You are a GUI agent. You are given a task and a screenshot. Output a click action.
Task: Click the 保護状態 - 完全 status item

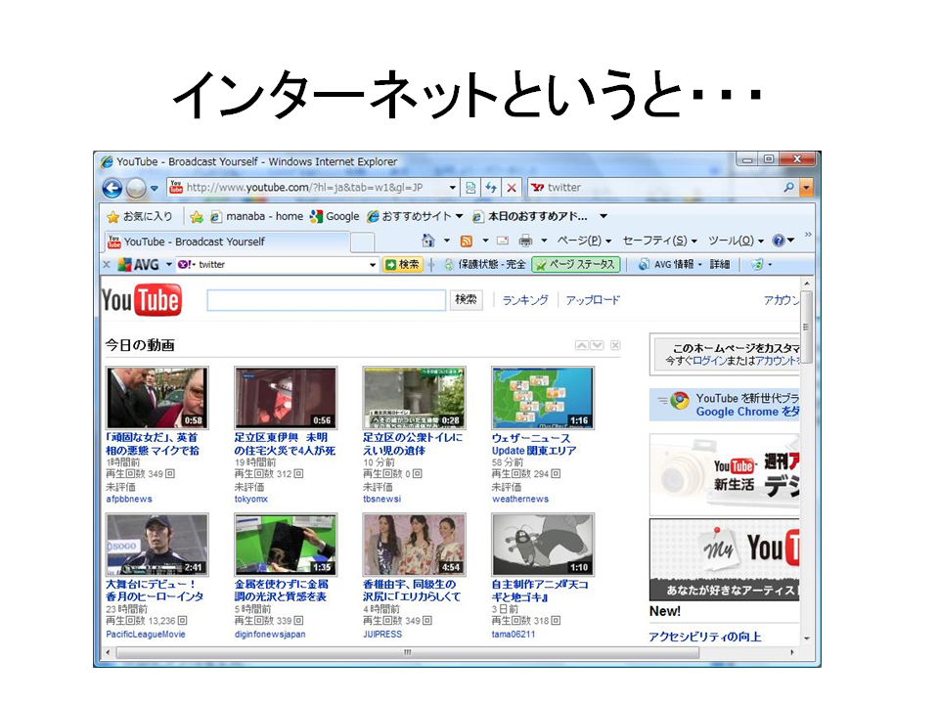[485, 265]
